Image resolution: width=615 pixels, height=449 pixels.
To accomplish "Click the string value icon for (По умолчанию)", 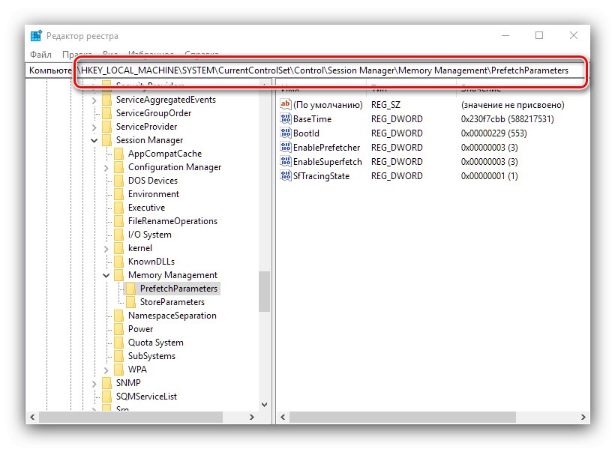I will (x=286, y=104).
